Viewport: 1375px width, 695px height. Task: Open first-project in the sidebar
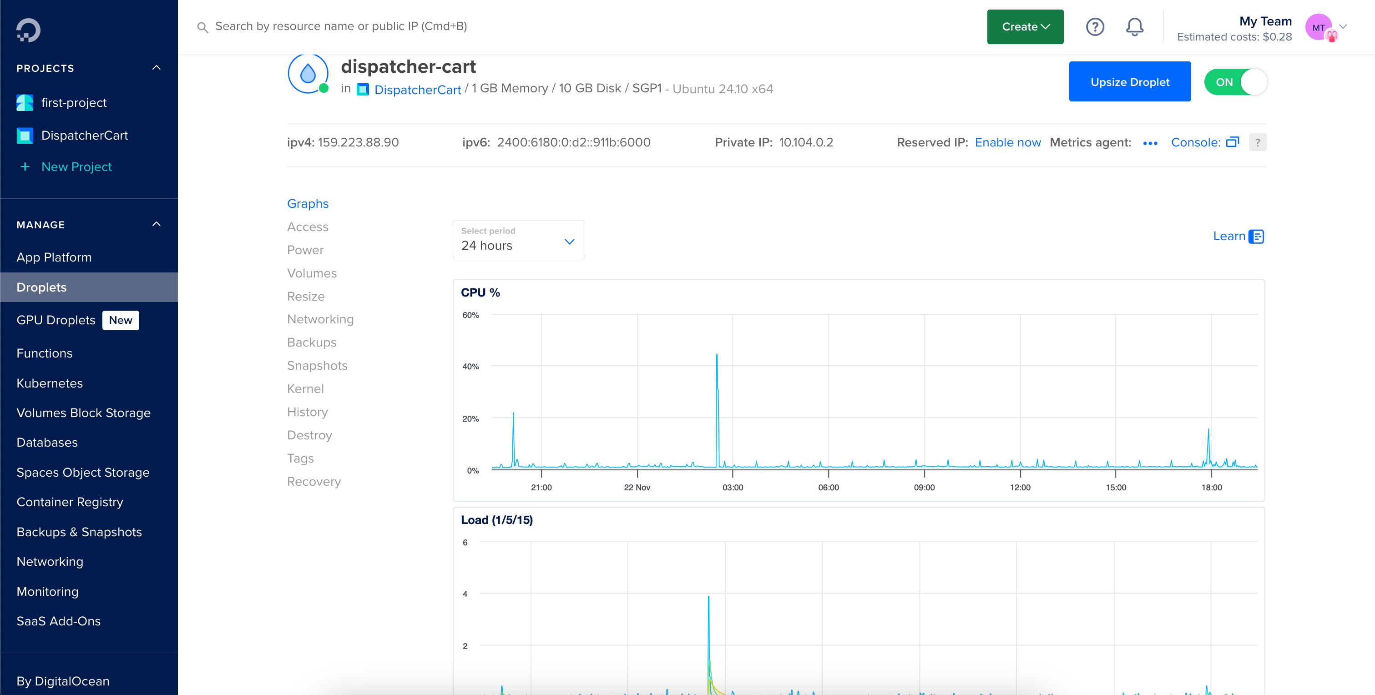click(x=74, y=102)
